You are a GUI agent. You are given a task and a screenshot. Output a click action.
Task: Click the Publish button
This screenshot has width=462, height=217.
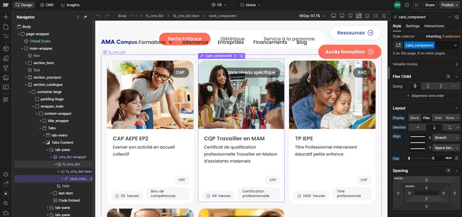[450, 5]
